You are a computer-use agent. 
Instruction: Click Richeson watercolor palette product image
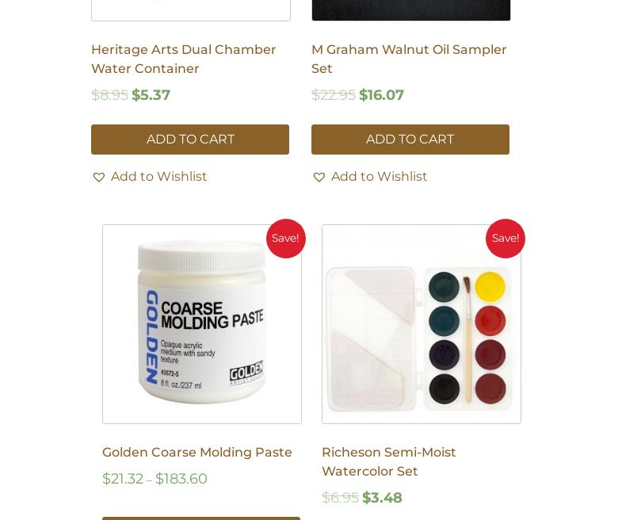[x=422, y=324]
